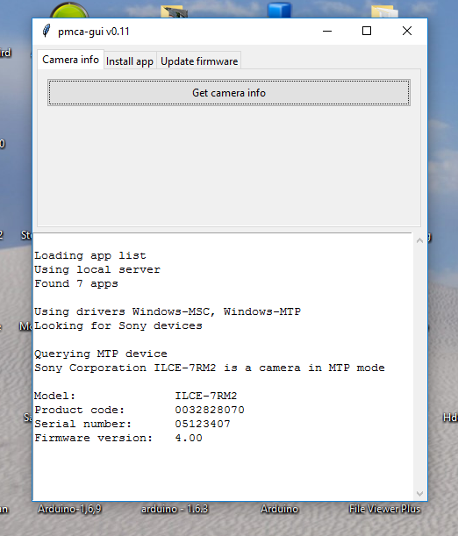Image resolution: width=458 pixels, height=536 pixels.
Task: Select the Arduino-1,6,9 desktop shortcut label
Action: click(69, 509)
